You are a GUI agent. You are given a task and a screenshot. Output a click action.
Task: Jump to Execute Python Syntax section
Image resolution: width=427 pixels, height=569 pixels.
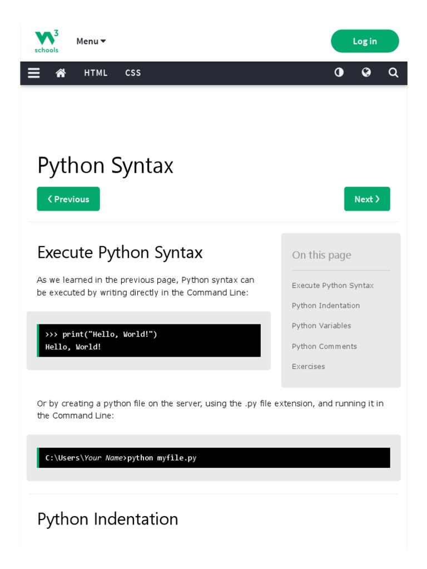(x=332, y=285)
